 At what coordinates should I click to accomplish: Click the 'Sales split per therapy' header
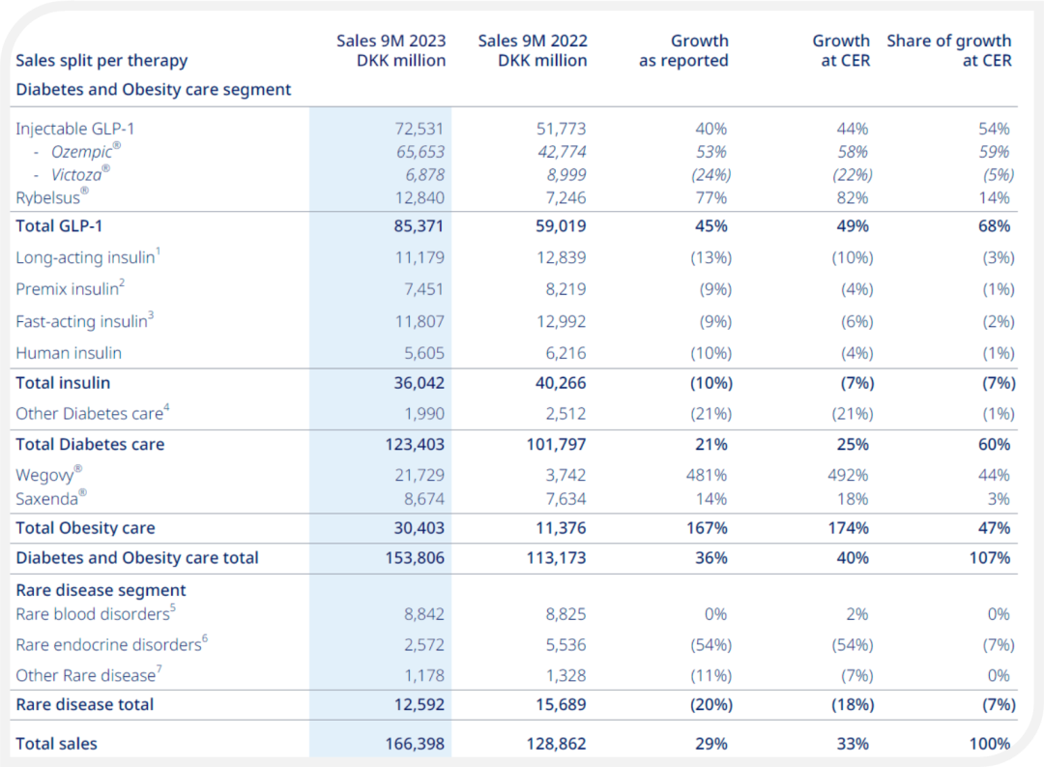pyautogui.click(x=101, y=61)
